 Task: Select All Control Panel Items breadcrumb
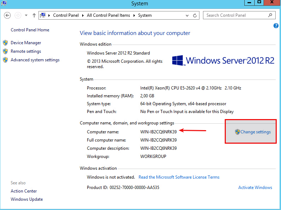pos(108,15)
